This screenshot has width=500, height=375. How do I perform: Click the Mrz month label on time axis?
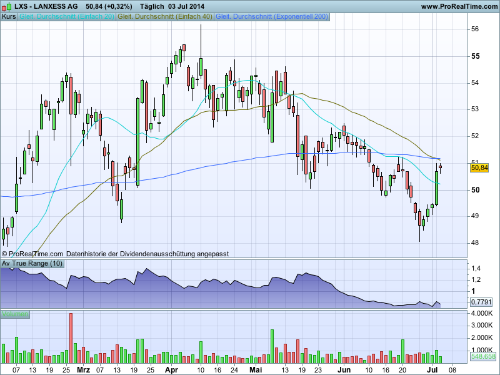click(x=83, y=370)
